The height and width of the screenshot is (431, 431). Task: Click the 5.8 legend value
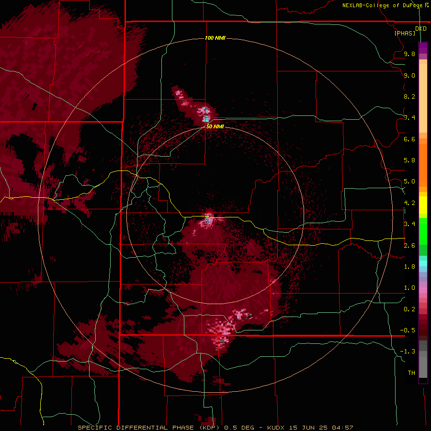coord(409,160)
